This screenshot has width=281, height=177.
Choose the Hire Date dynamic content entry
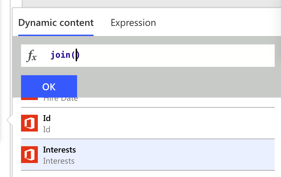tap(60, 99)
